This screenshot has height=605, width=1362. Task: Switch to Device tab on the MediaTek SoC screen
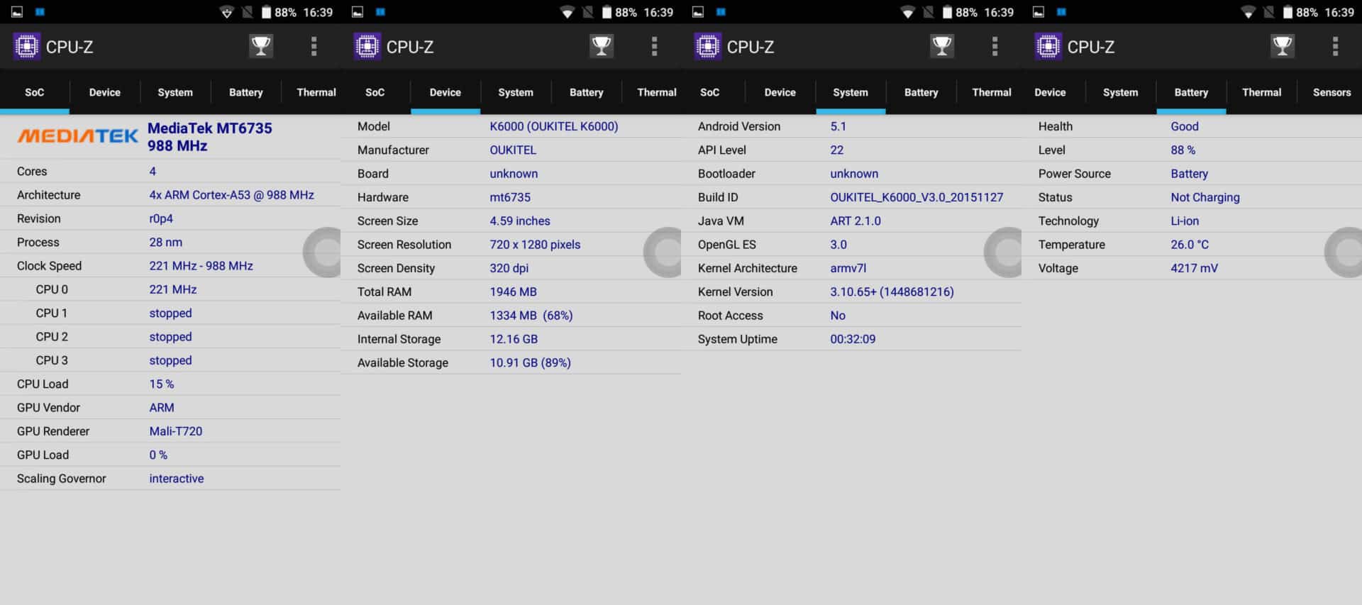coord(104,92)
